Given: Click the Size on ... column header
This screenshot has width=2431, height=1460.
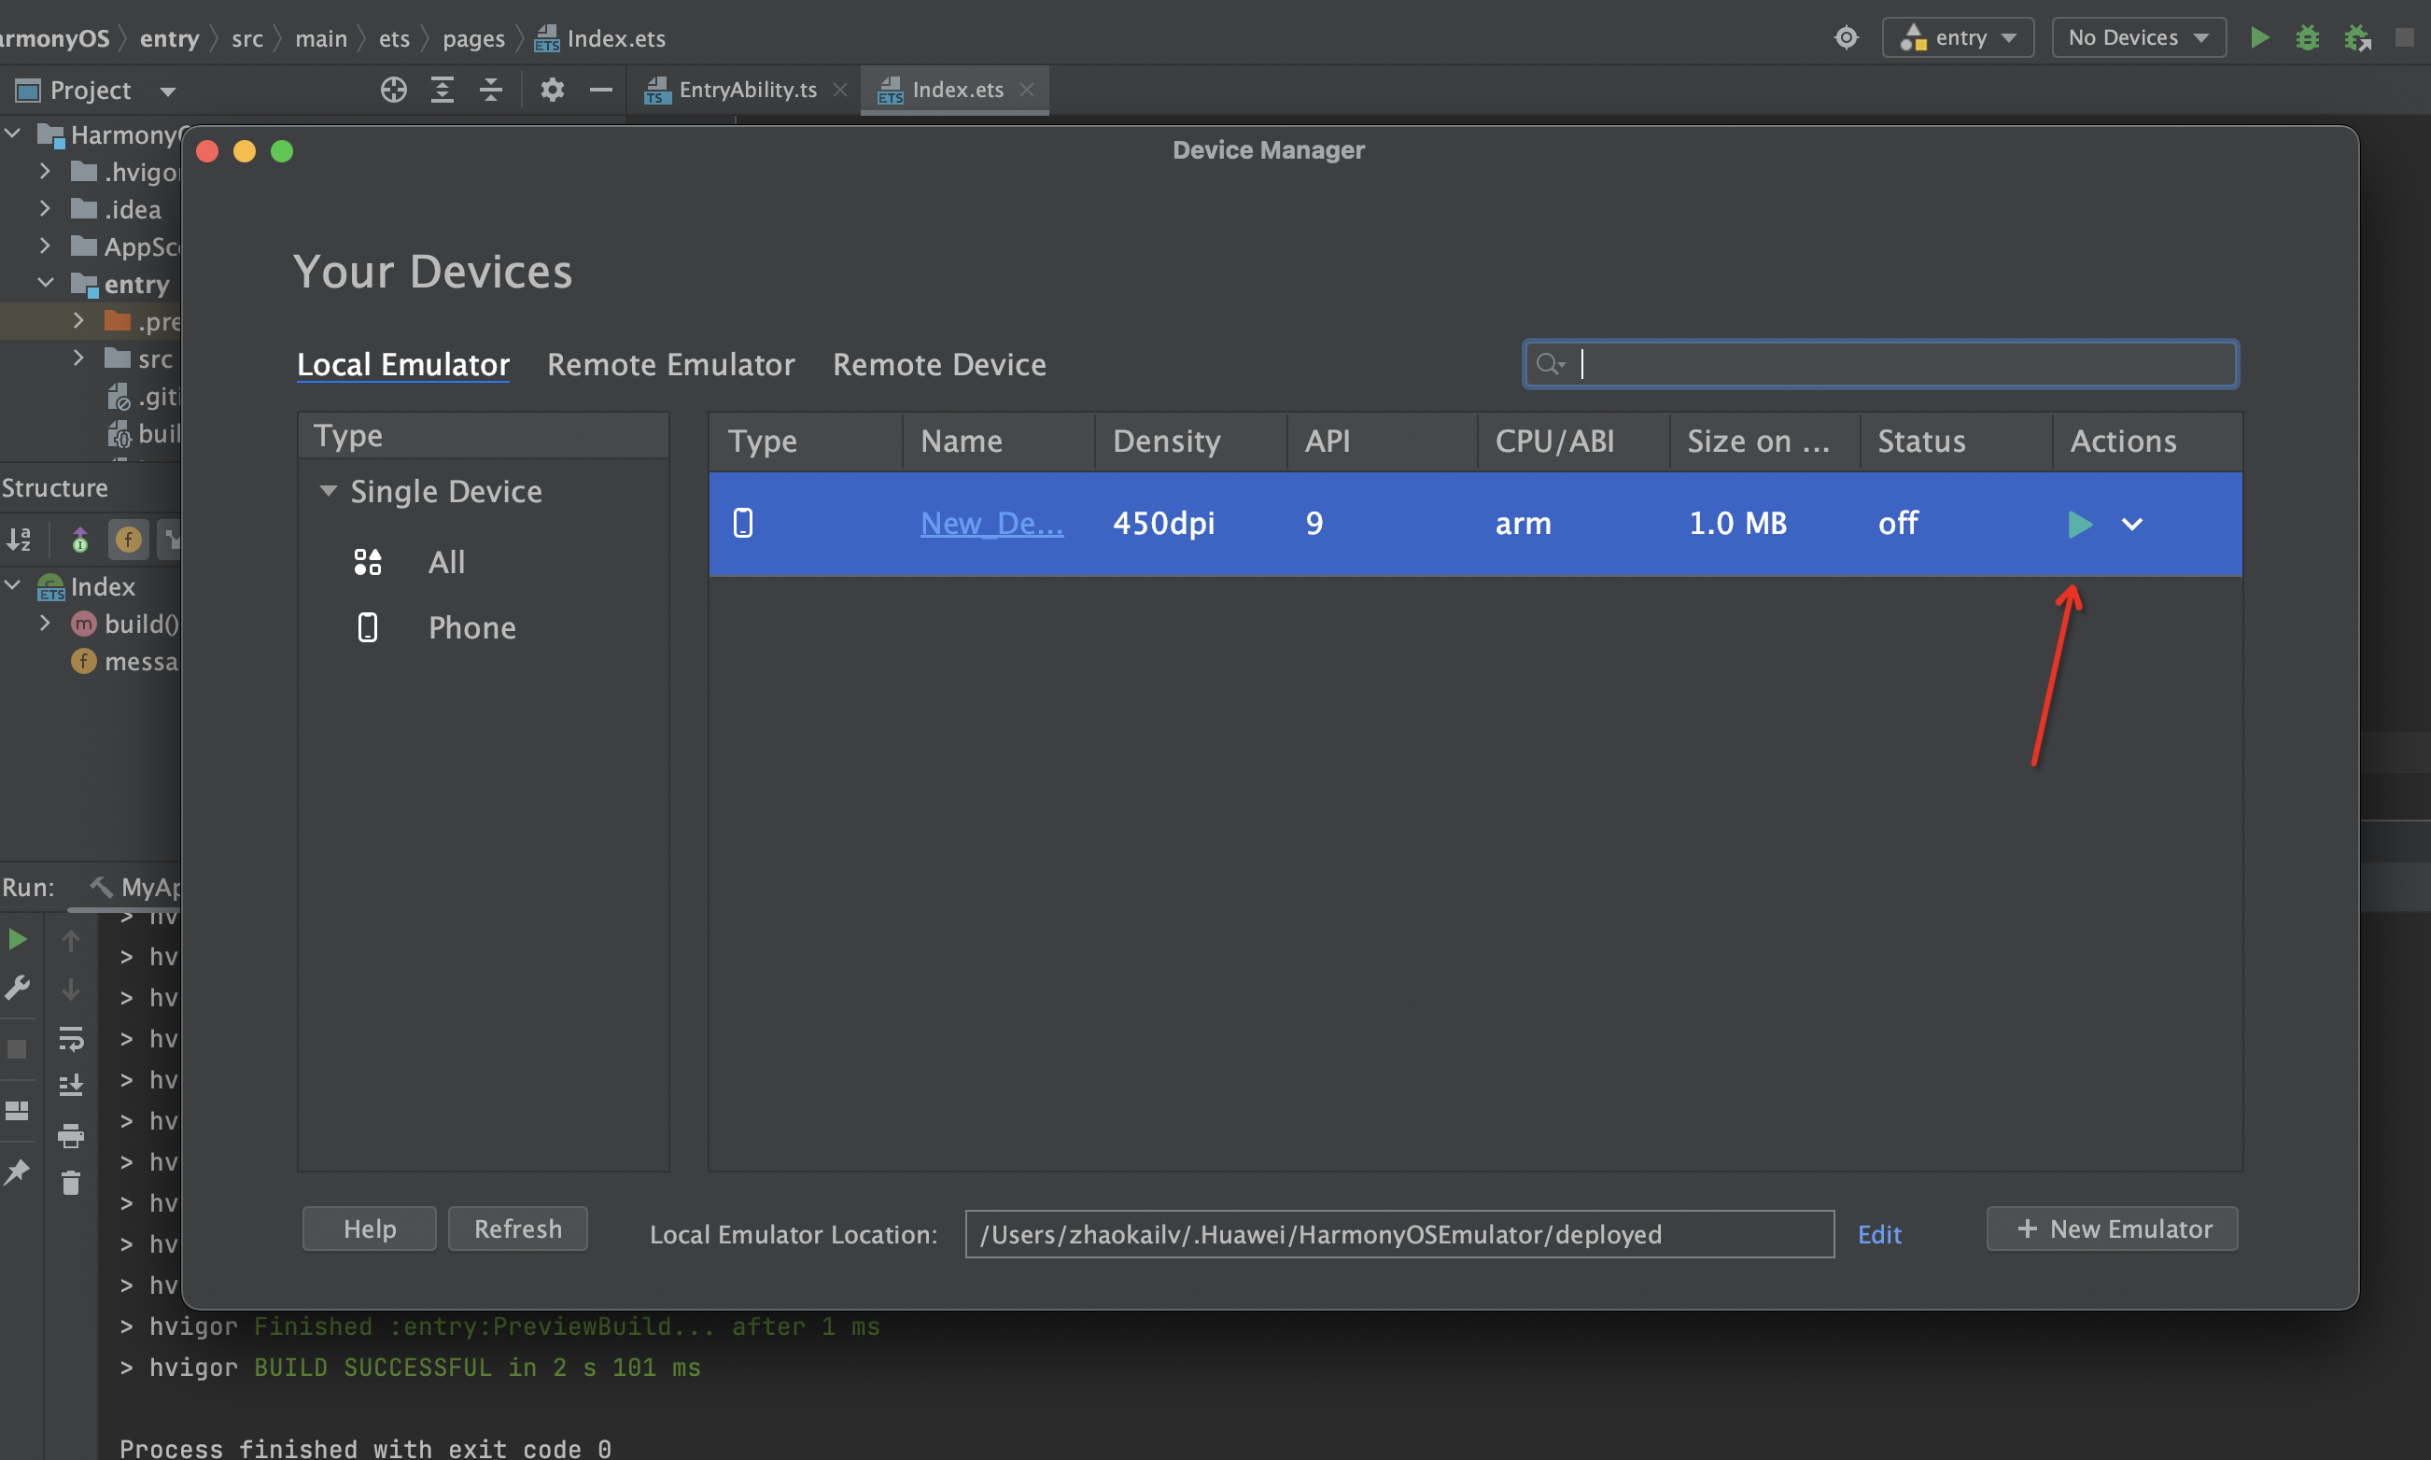Looking at the screenshot, I should point(1764,441).
